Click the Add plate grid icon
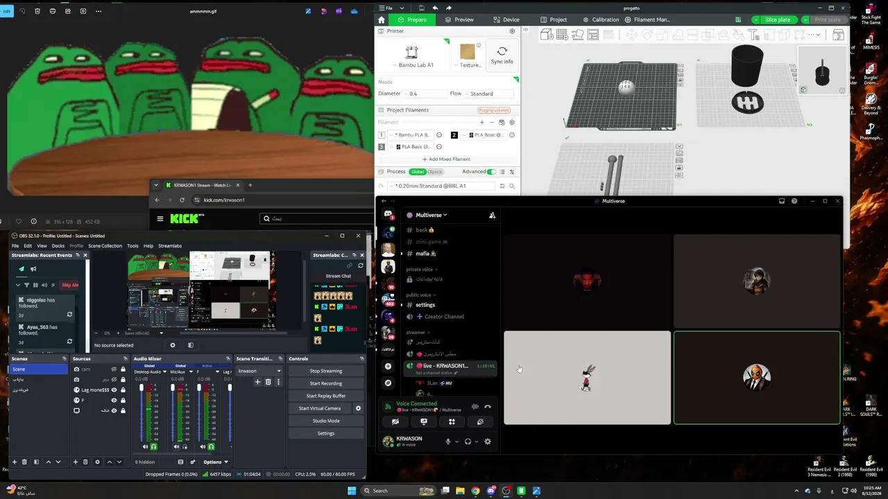This screenshot has width=888, height=499. pos(562,35)
